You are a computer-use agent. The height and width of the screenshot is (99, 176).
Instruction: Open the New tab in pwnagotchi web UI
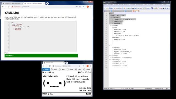pos(62,69)
